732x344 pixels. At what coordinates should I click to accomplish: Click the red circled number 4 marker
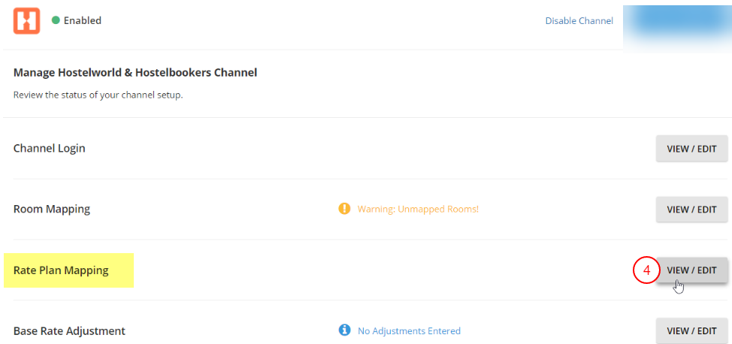(646, 270)
